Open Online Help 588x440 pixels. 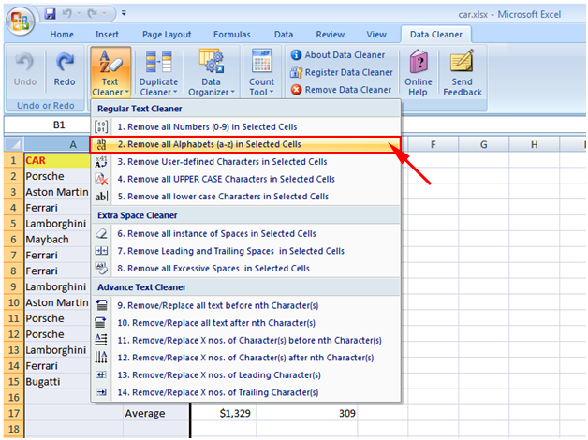click(419, 72)
